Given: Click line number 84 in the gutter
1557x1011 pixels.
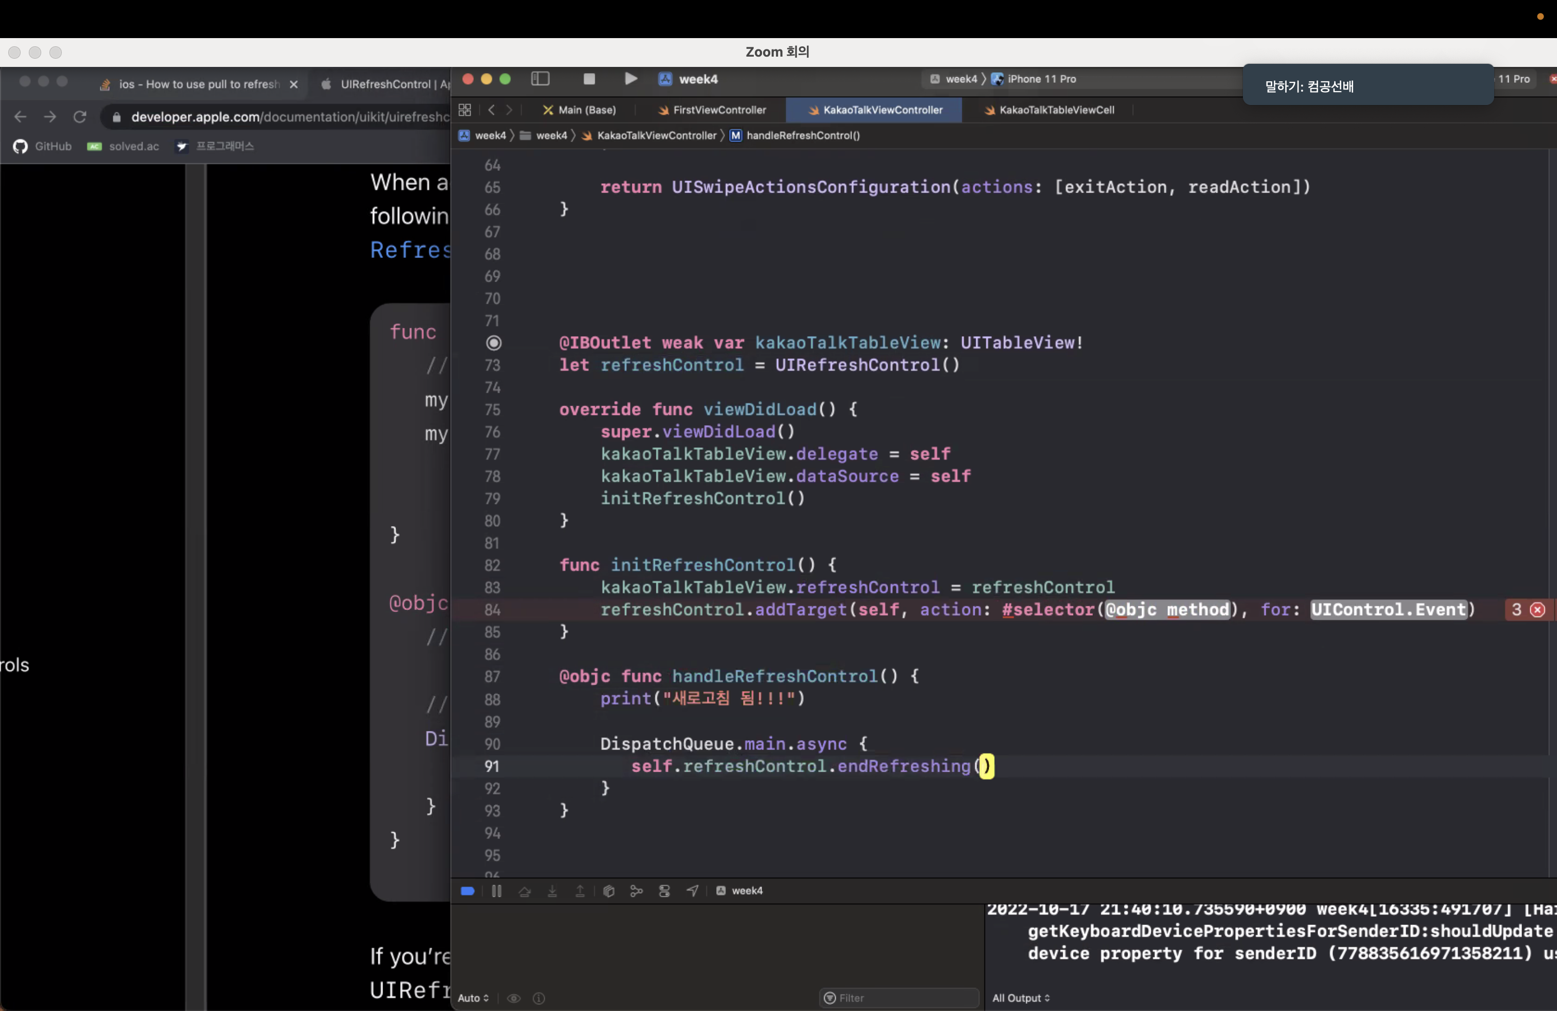Looking at the screenshot, I should point(492,609).
